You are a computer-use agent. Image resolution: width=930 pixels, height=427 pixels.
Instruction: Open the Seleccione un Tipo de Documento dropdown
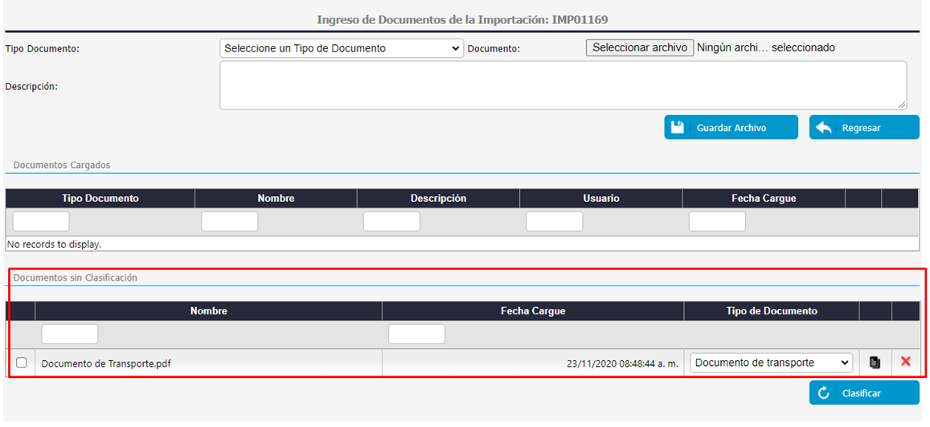coord(341,48)
